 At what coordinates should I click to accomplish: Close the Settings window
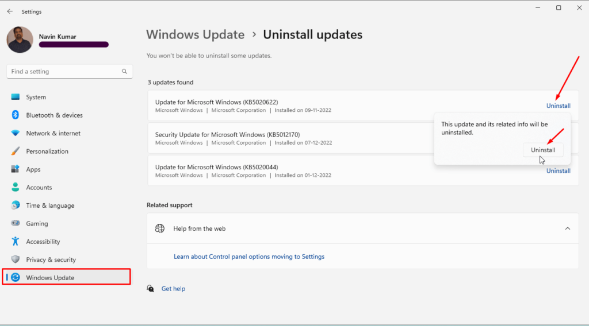click(579, 7)
